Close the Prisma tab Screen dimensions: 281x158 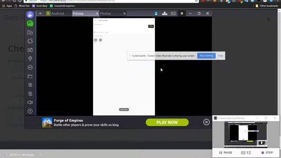click(x=97, y=14)
